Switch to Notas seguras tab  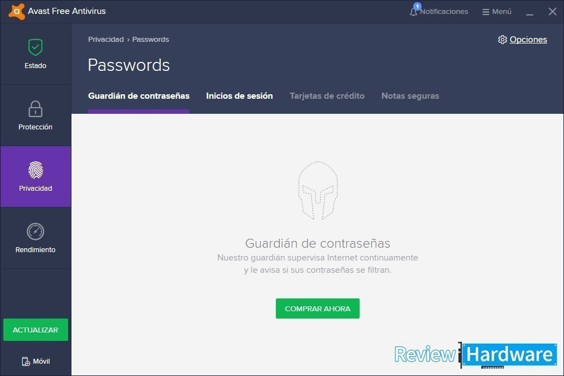[410, 96]
